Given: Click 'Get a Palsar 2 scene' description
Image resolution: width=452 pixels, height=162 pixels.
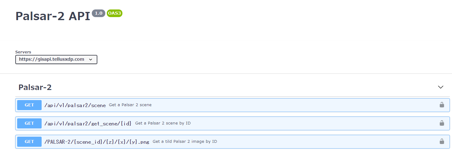Looking at the screenshot, I should (x=130, y=105).
